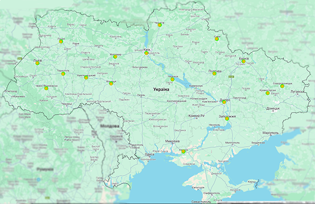Click the orange marker at Сєвєродонецьк

click(282, 86)
